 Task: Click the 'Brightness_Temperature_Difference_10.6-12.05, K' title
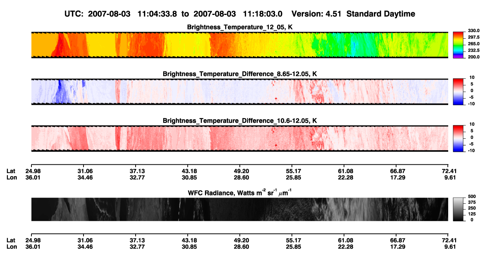240,121
